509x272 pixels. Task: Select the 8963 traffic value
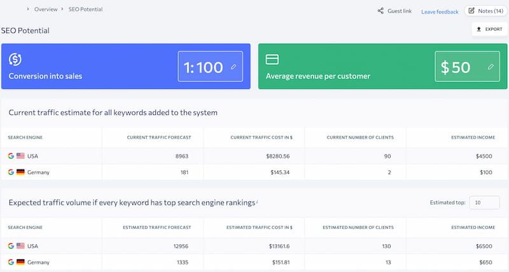coord(182,156)
